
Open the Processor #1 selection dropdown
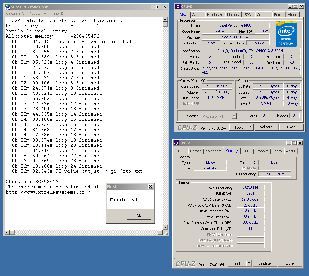click(x=234, y=116)
